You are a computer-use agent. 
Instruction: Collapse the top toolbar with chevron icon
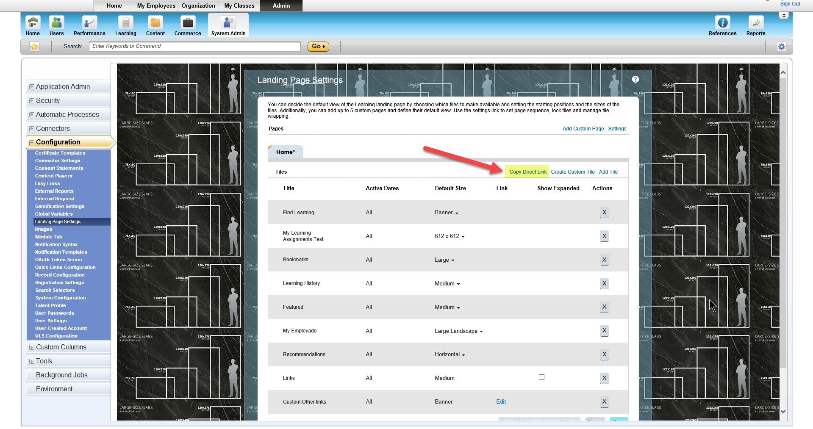click(x=784, y=15)
